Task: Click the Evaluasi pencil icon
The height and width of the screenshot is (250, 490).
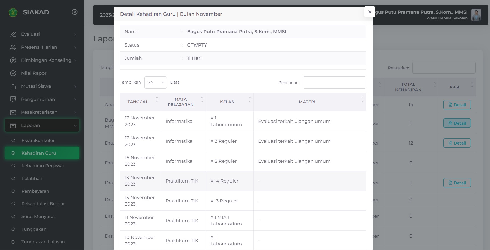Action: point(13,34)
